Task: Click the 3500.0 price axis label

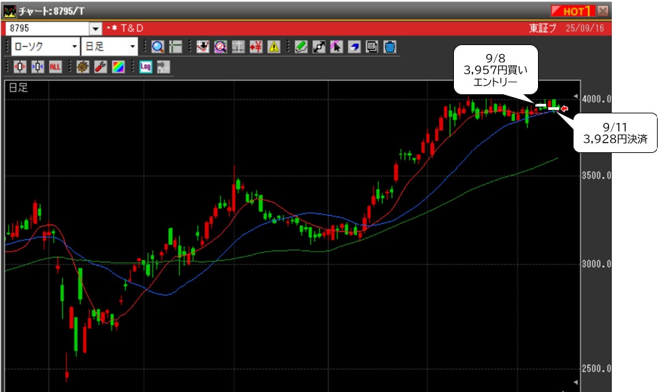Action: tap(596, 176)
